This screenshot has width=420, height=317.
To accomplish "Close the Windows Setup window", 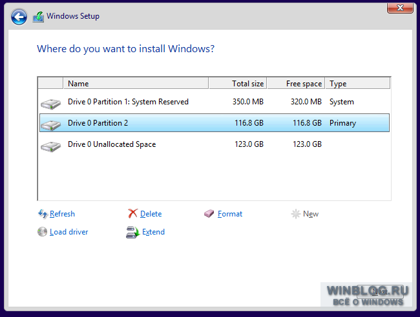I will [x=400, y=8].
